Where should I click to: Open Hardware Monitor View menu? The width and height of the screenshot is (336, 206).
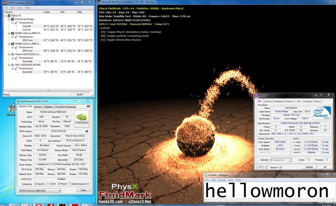click(20, 8)
